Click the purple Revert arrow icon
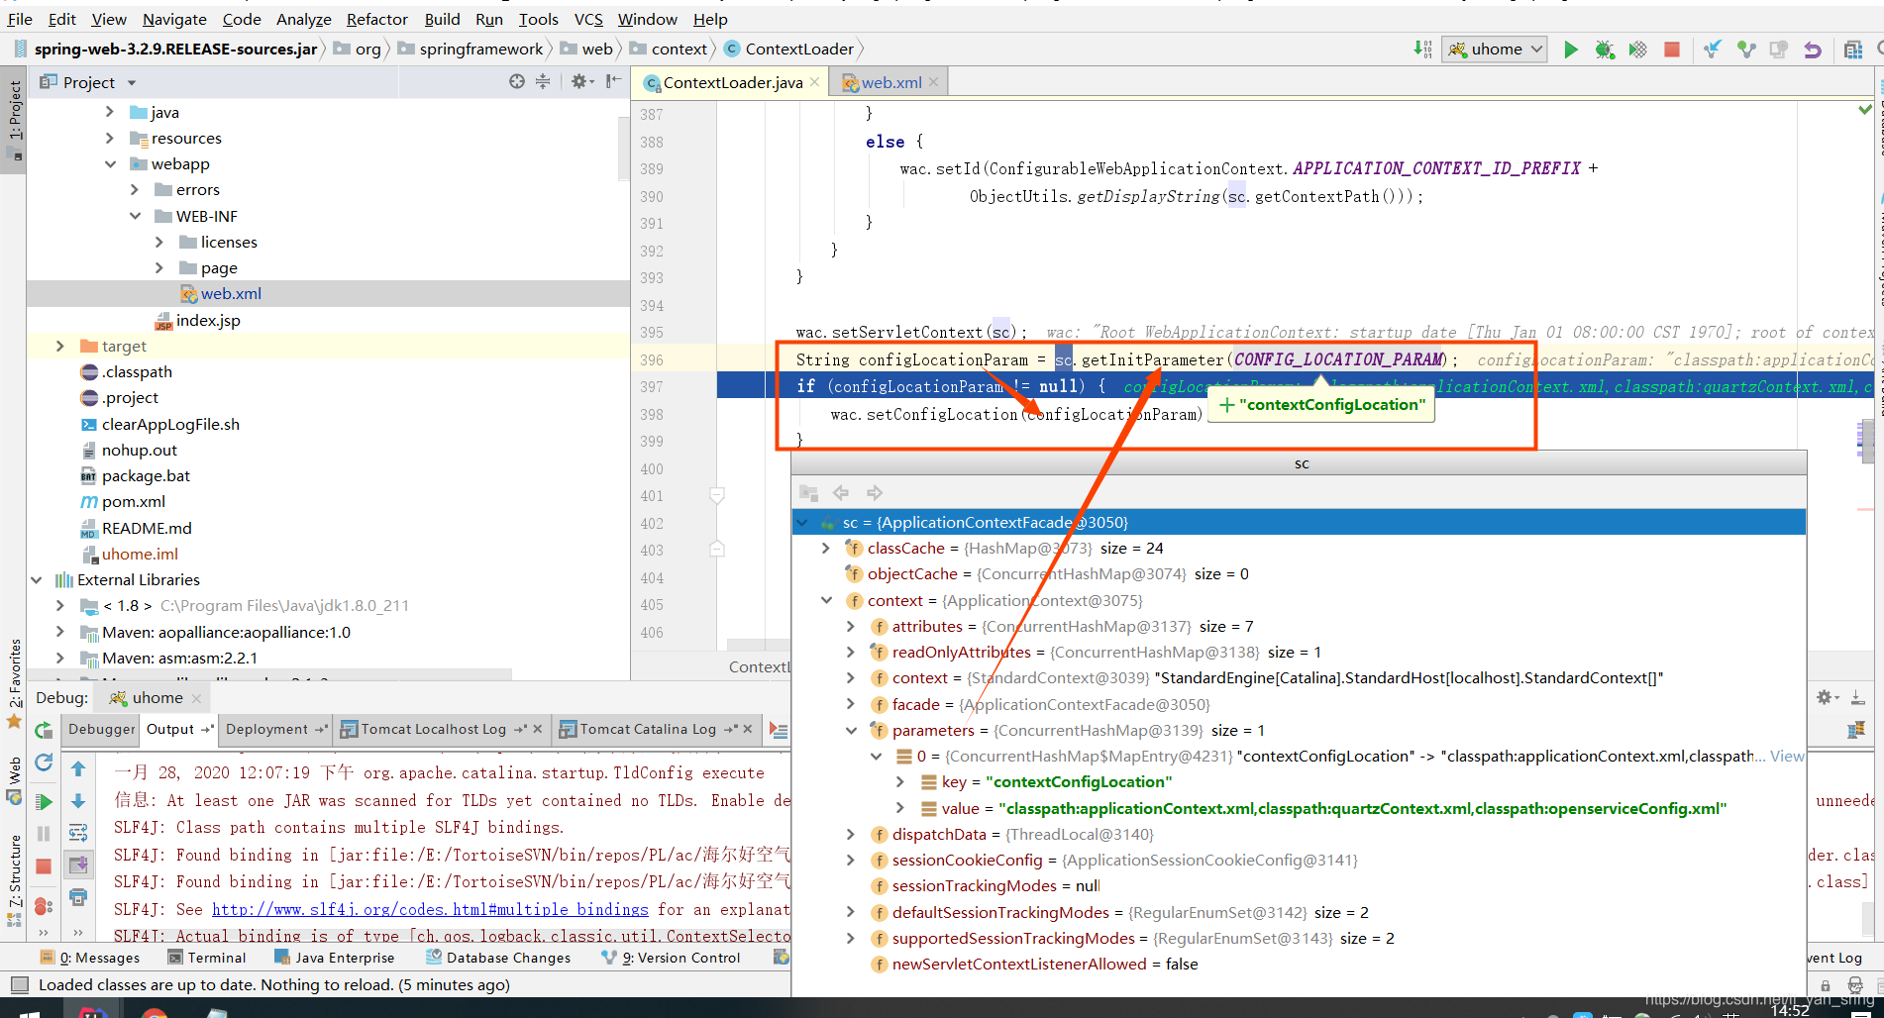1884x1018 pixels. click(1813, 50)
